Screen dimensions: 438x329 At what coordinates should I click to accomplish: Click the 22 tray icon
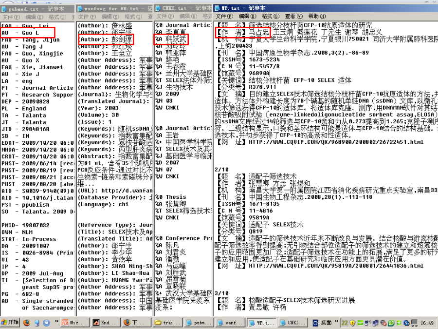[x=345, y=323]
